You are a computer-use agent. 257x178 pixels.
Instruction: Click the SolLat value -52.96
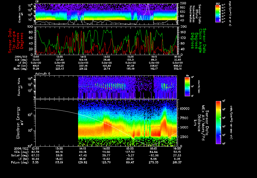154,156
